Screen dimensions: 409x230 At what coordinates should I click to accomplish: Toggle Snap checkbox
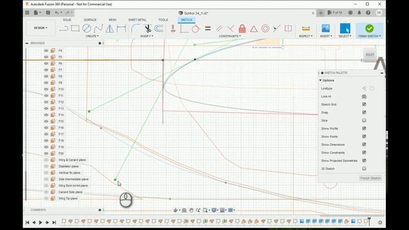(364, 112)
